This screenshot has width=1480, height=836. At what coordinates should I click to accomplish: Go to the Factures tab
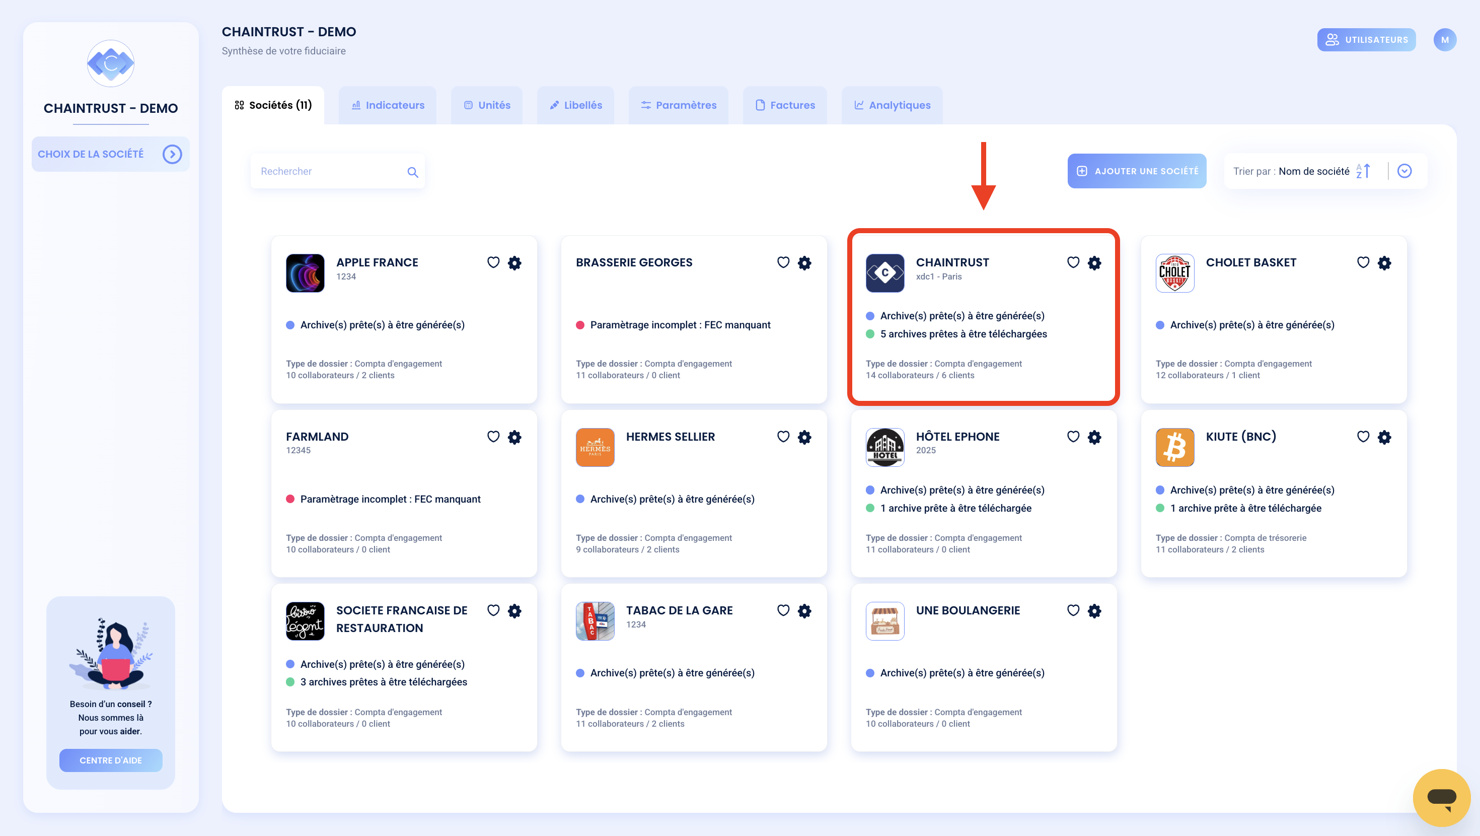pos(785,105)
